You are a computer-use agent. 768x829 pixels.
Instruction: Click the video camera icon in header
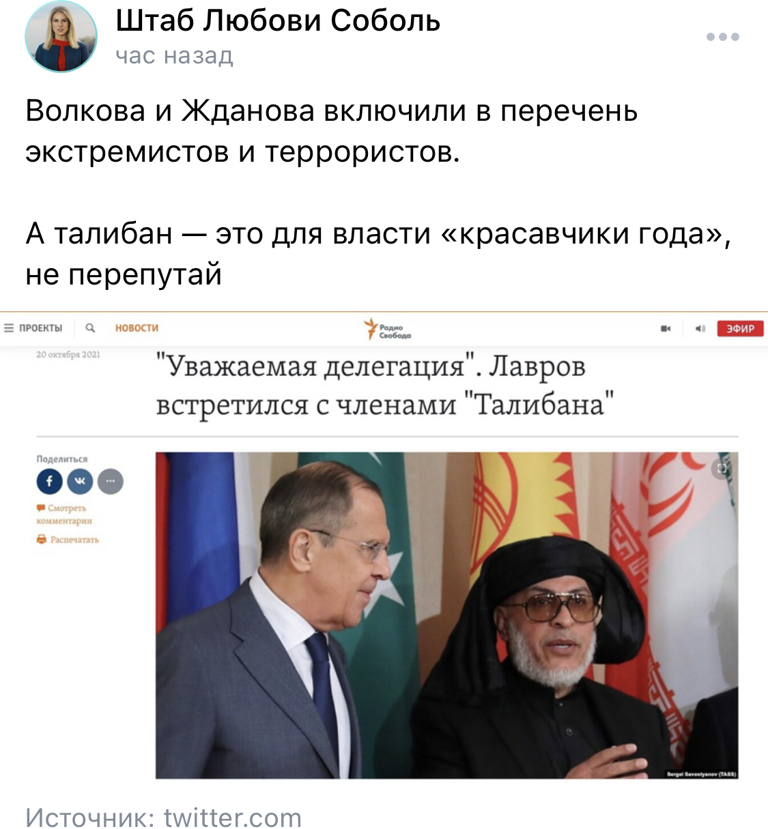[666, 329]
